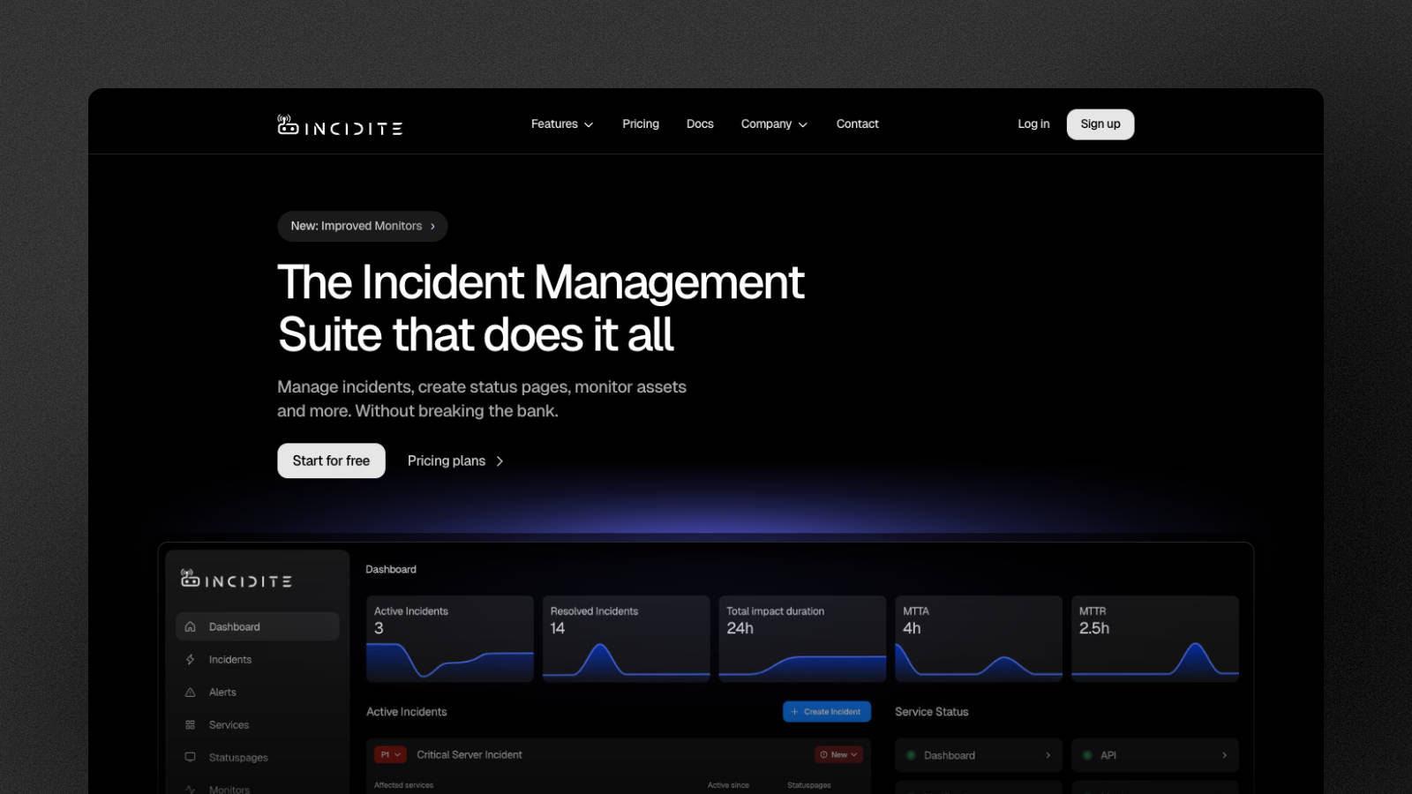Screen dimensions: 1412x794
Task: Go to the Docs page
Action: (699, 124)
